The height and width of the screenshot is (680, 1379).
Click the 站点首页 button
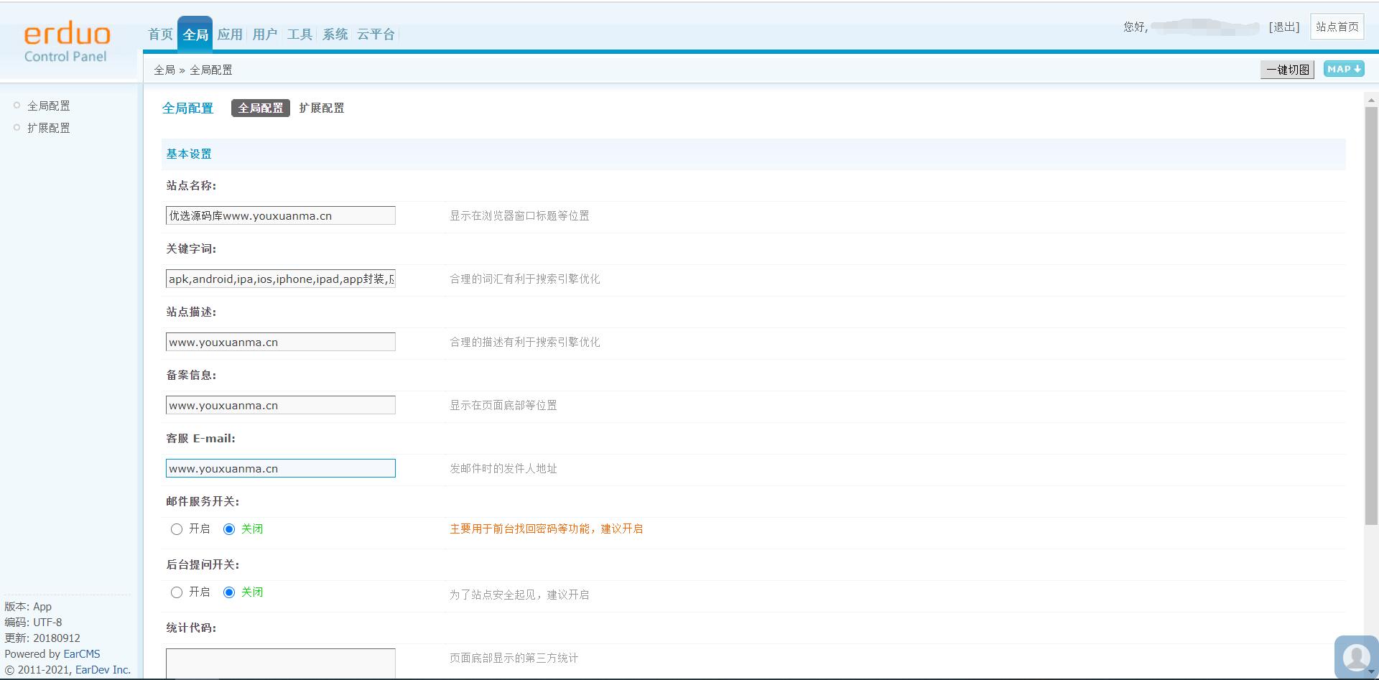coord(1337,27)
